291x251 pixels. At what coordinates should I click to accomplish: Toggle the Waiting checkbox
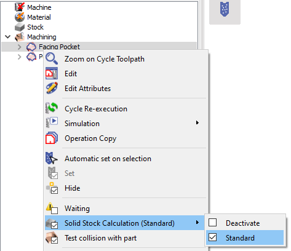coord(54,210)
